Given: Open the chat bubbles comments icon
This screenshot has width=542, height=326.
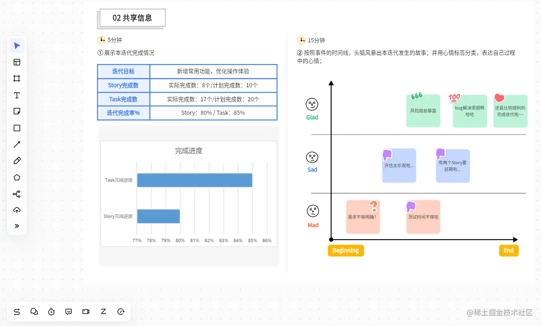Looking at the screenshot, I should (x=34, y=312).
